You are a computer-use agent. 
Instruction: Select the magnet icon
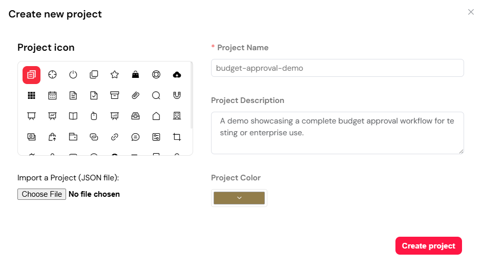pos(177,95)
